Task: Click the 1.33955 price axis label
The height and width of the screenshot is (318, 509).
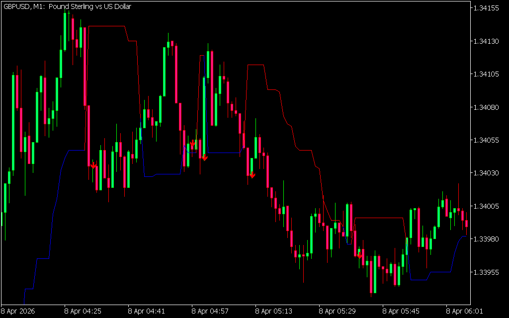Action: pyautogui.click(x=487, y=272)
